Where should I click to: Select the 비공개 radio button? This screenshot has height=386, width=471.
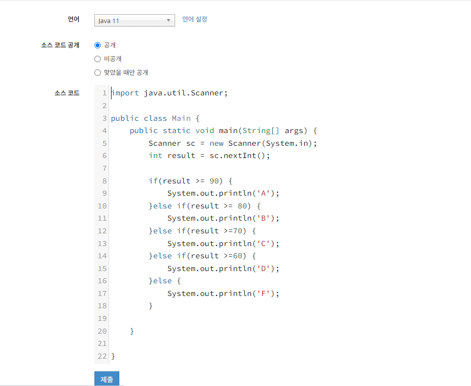point(97,59)
